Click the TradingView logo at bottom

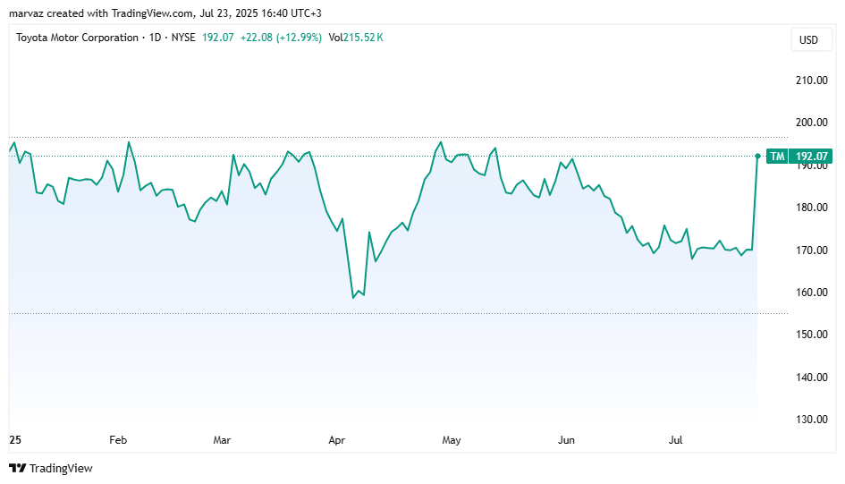click(51, 468)
